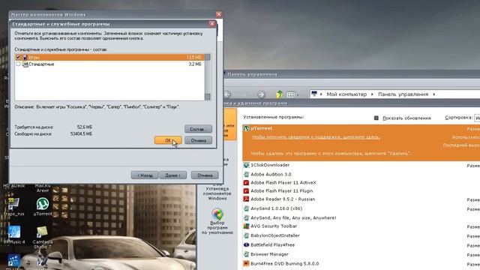The image size is (480, 270).
Task: Click the computer icon in address bar
Action: [x=313, y=94]
